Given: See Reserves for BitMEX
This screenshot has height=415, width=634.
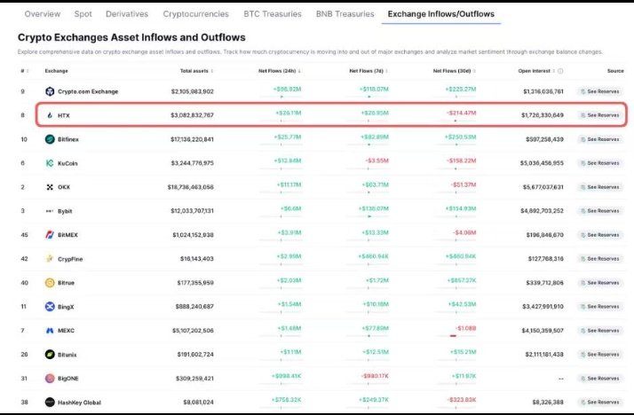Looking at the screenshot, I should coord(600,235).
